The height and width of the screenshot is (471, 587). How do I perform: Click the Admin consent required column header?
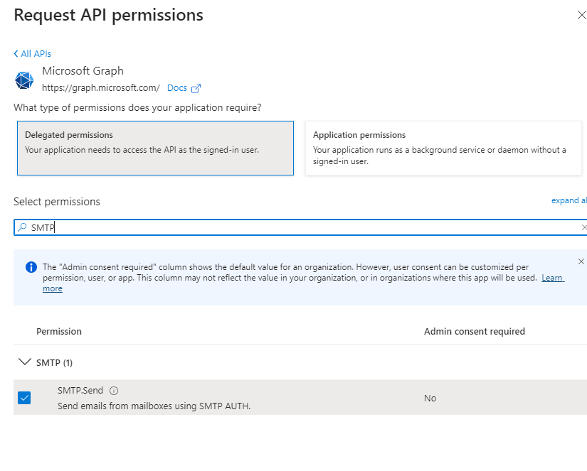475,331
